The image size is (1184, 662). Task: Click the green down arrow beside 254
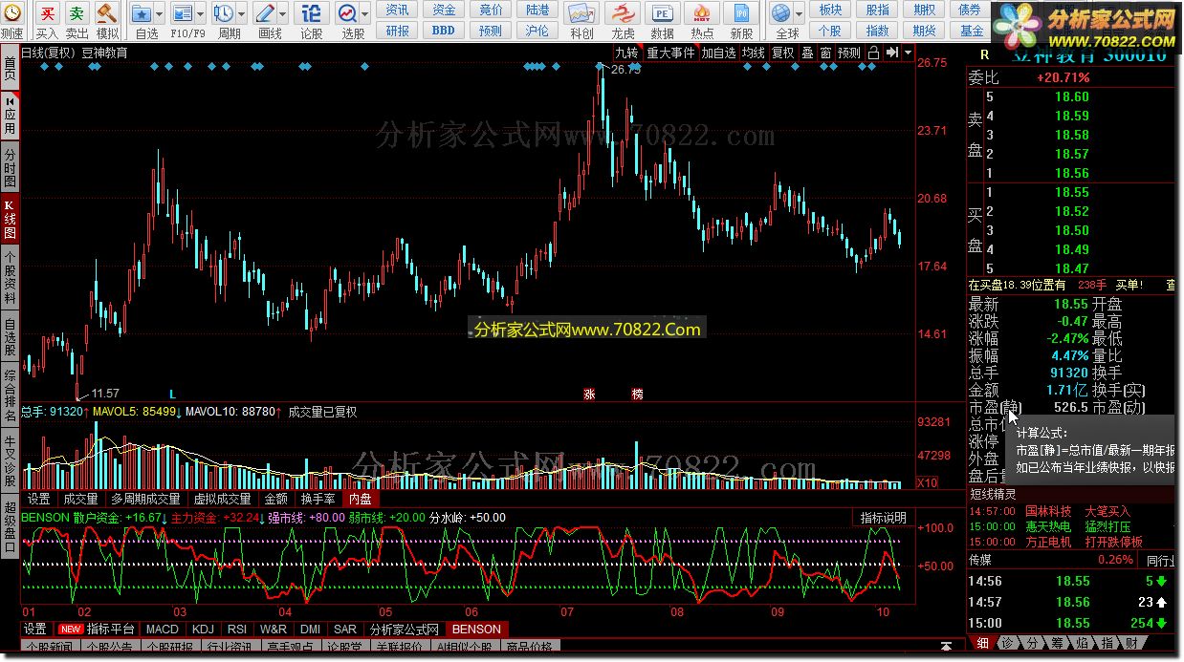coord(1160,623)
